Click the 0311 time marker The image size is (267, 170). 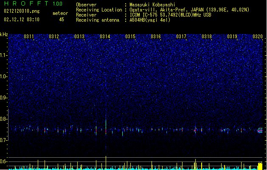29,37
